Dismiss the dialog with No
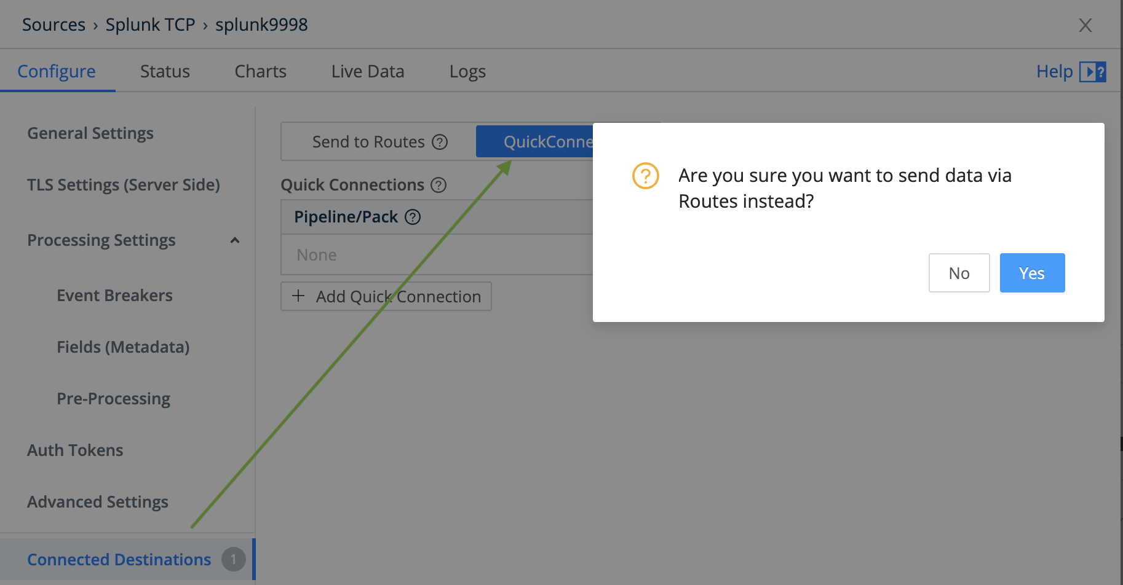This screenshot has height=585, width=1123. click(x=959, y=272)
